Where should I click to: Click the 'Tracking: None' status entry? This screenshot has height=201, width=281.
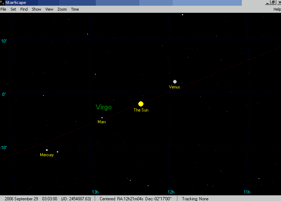195,199
